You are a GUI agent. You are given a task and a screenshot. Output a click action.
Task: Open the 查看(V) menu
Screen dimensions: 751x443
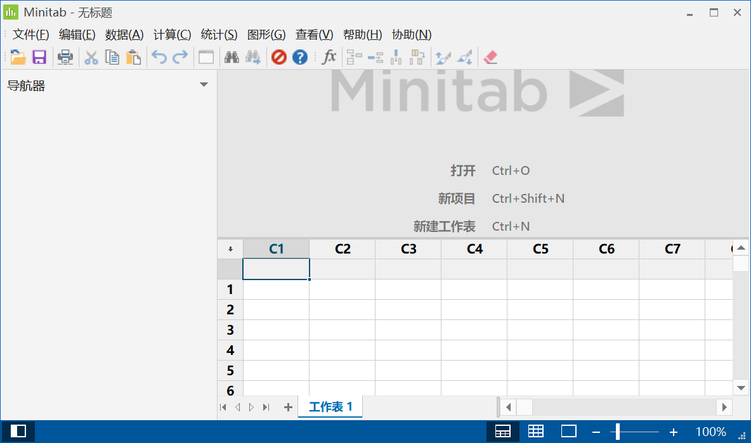[x=314, y=34]
